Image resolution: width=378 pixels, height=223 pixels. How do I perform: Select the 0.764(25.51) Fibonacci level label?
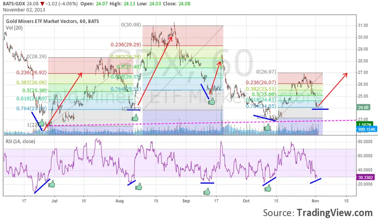[126, 89]
